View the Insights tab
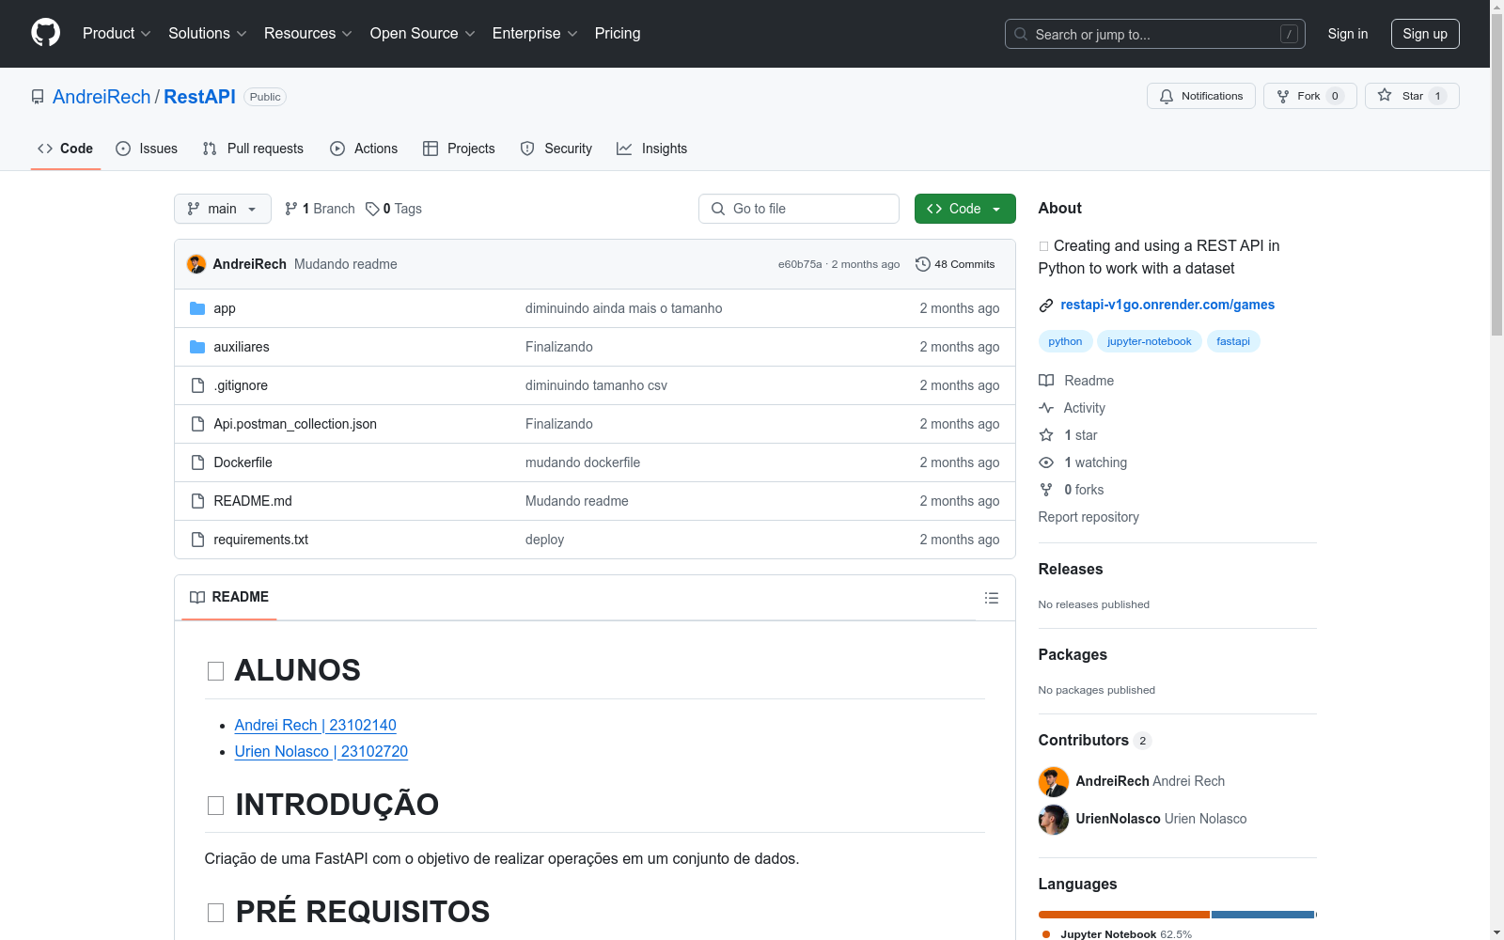The width and height of the screenshot is (1504, 940). pyautogui.click(x=652, y=149)
